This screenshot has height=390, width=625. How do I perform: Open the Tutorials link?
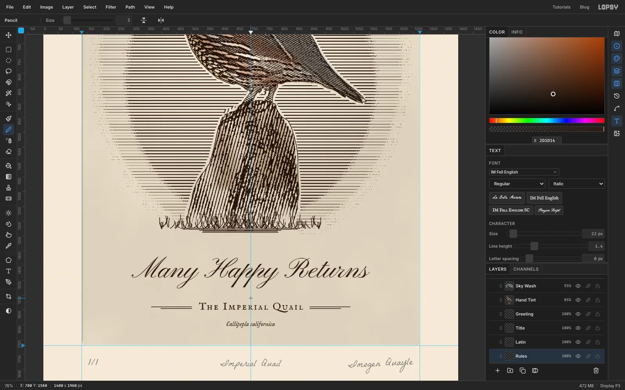(561, 7)
